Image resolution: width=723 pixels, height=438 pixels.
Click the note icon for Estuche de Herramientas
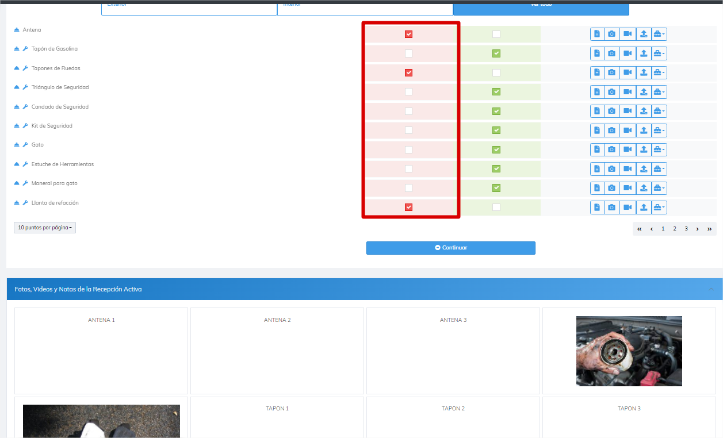pos(597,169)
